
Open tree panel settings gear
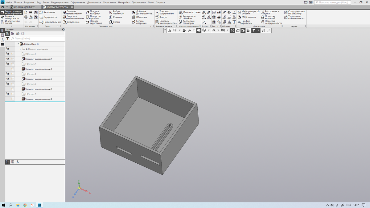click(x=63, y=29)
